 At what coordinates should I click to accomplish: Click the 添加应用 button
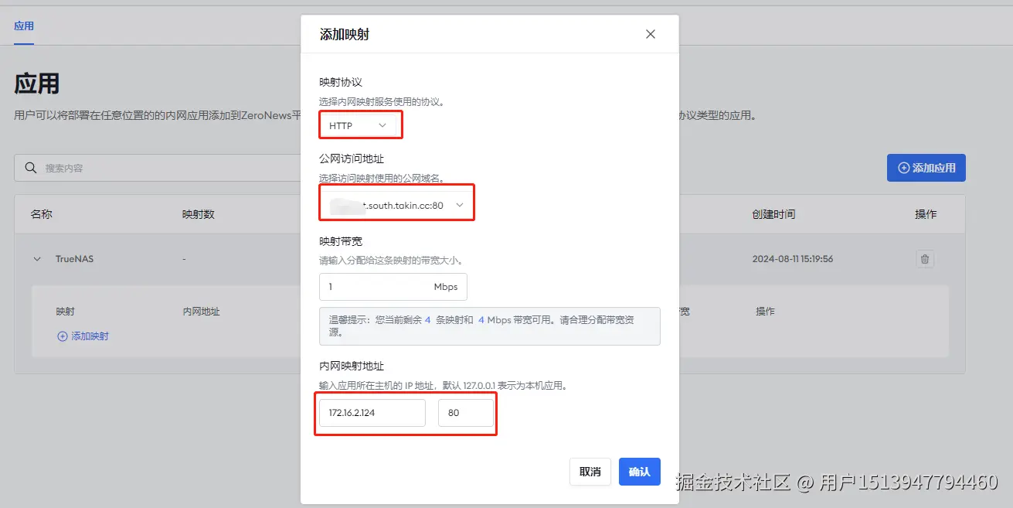coord(926,168)
